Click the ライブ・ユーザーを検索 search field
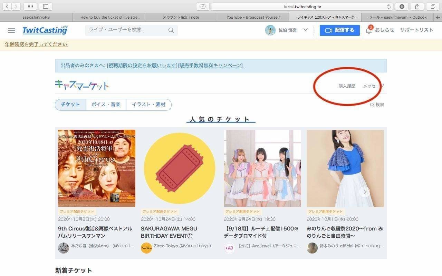Image resolution: width=442 pixels, height=276 pixels. (126, 30)
